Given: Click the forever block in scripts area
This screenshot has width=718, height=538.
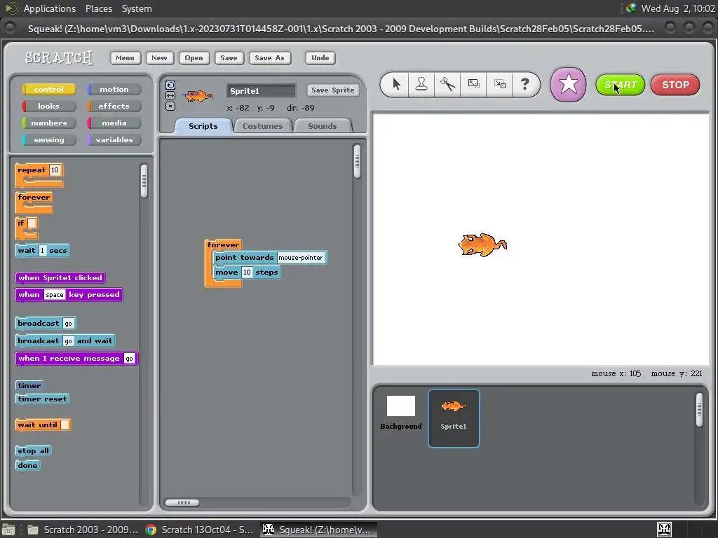Looking at the screenshot, I should coord(223,244).
